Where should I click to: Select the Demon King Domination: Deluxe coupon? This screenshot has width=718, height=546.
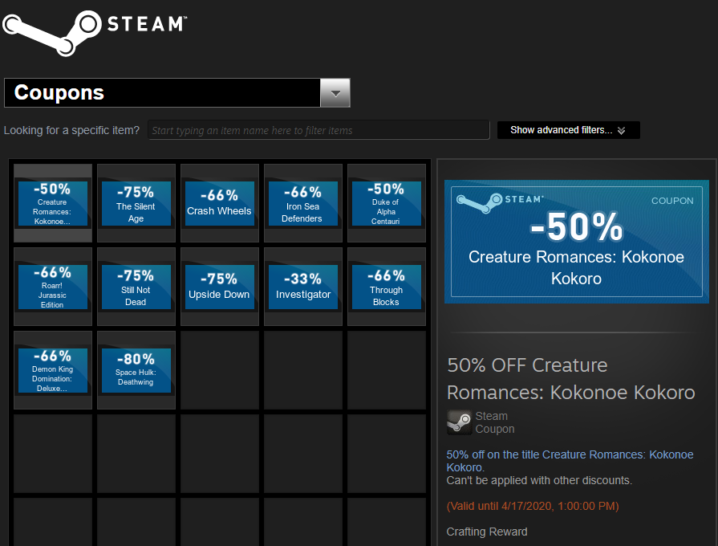[53, 370]
